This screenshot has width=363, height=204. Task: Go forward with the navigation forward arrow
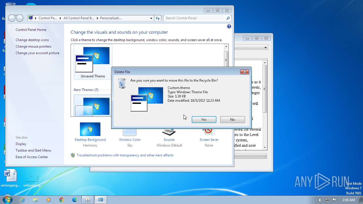[x=20, y=18]
